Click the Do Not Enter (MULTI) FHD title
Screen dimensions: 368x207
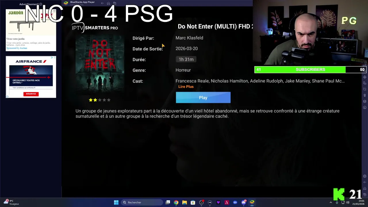[x=215, y=26]
